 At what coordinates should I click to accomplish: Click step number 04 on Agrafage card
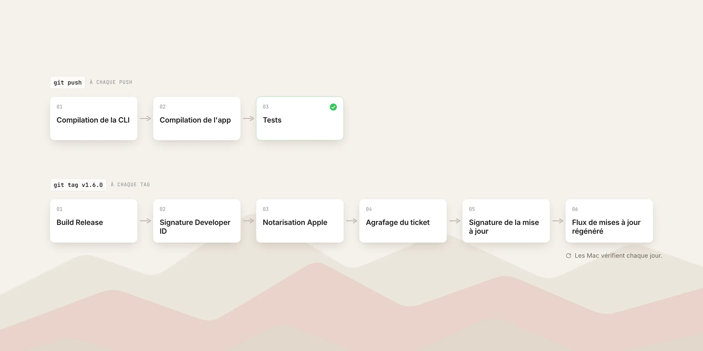369,209
